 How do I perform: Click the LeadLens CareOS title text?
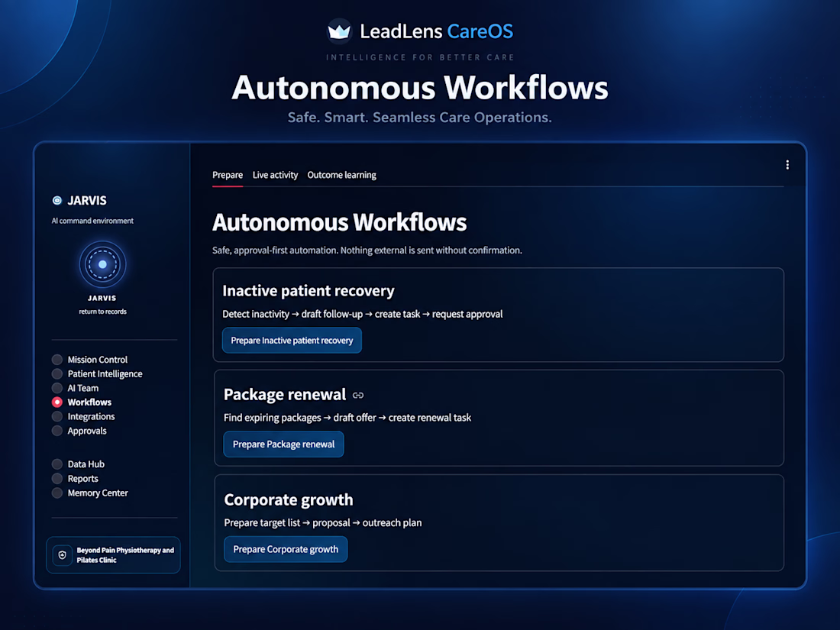point(437,31)
